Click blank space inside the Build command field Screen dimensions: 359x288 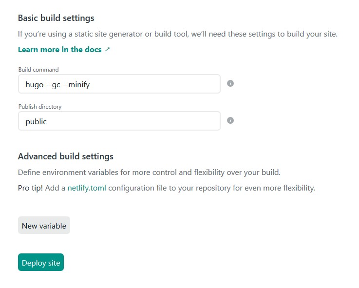[156, 84]
